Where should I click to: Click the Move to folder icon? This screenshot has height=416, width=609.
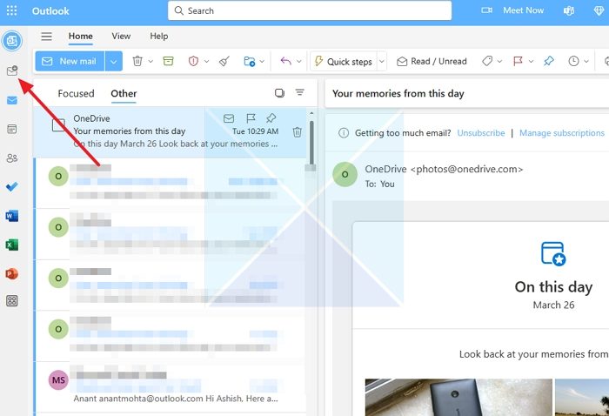[x=250, y=61]
